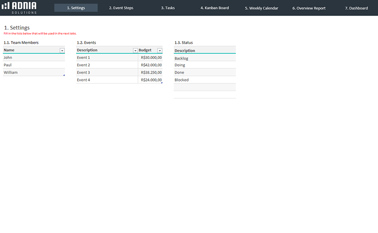Open the Tasks tab
Screen dimensions: 378x233
tap(168, 8)
